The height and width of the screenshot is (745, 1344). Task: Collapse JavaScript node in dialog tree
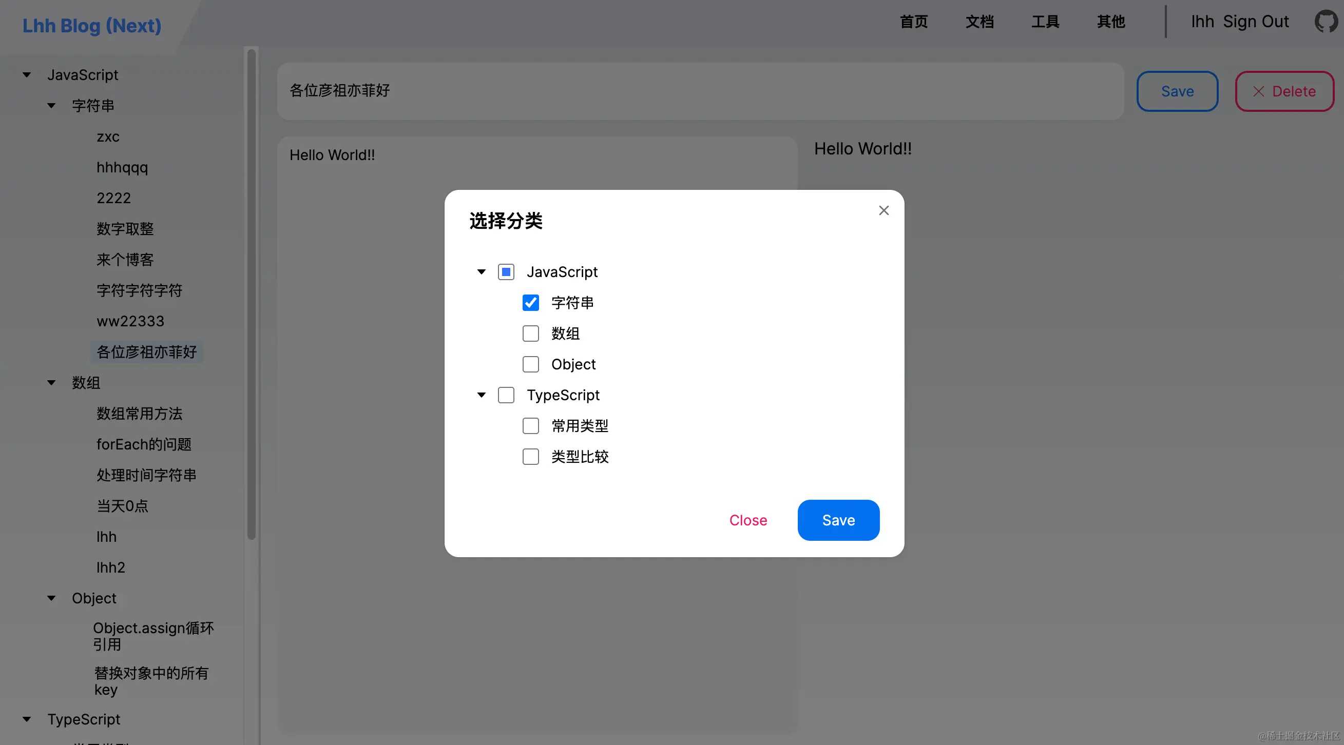pos(481,272)
